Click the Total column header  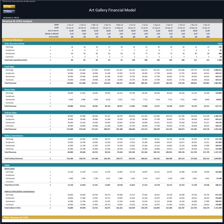click(x=220, y=44)
